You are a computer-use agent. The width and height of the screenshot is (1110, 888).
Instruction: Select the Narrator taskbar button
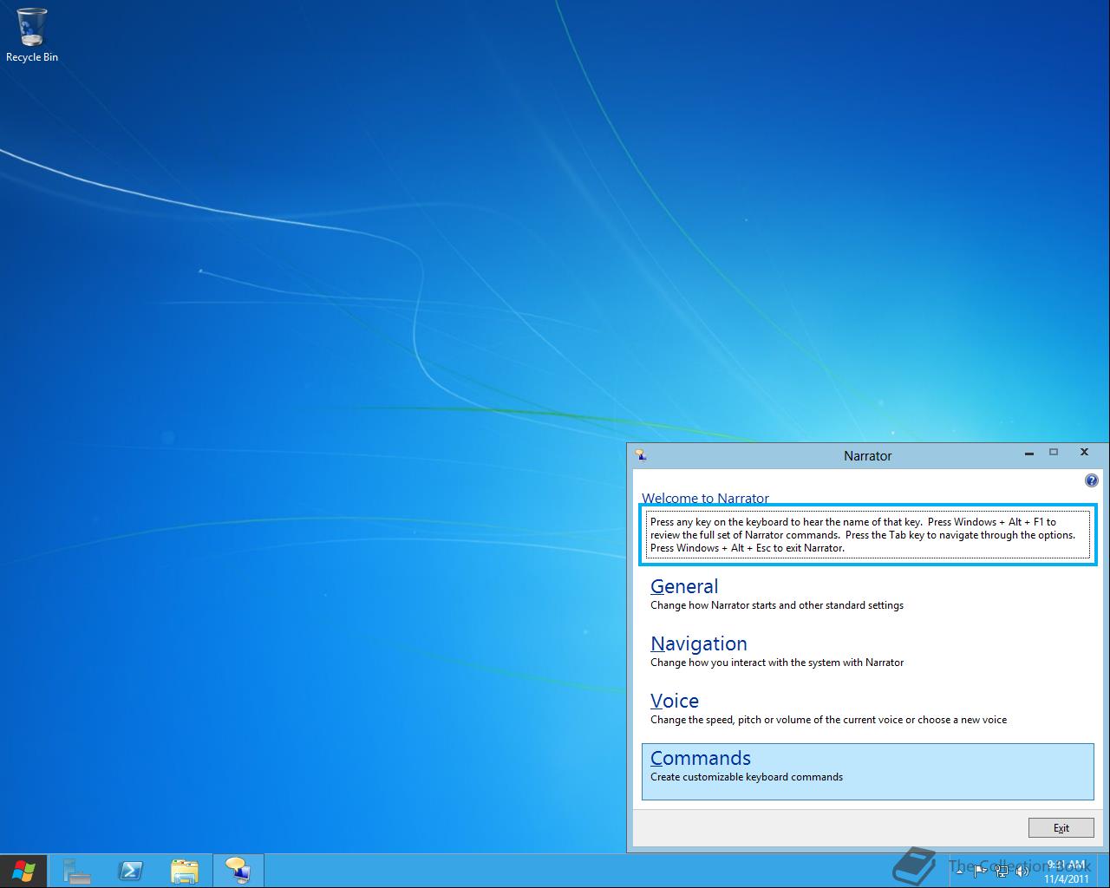pos(238,871)
